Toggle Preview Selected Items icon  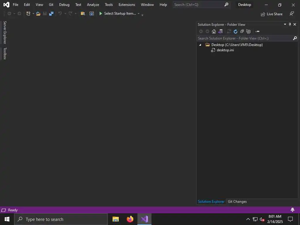(x=257, y=31)
